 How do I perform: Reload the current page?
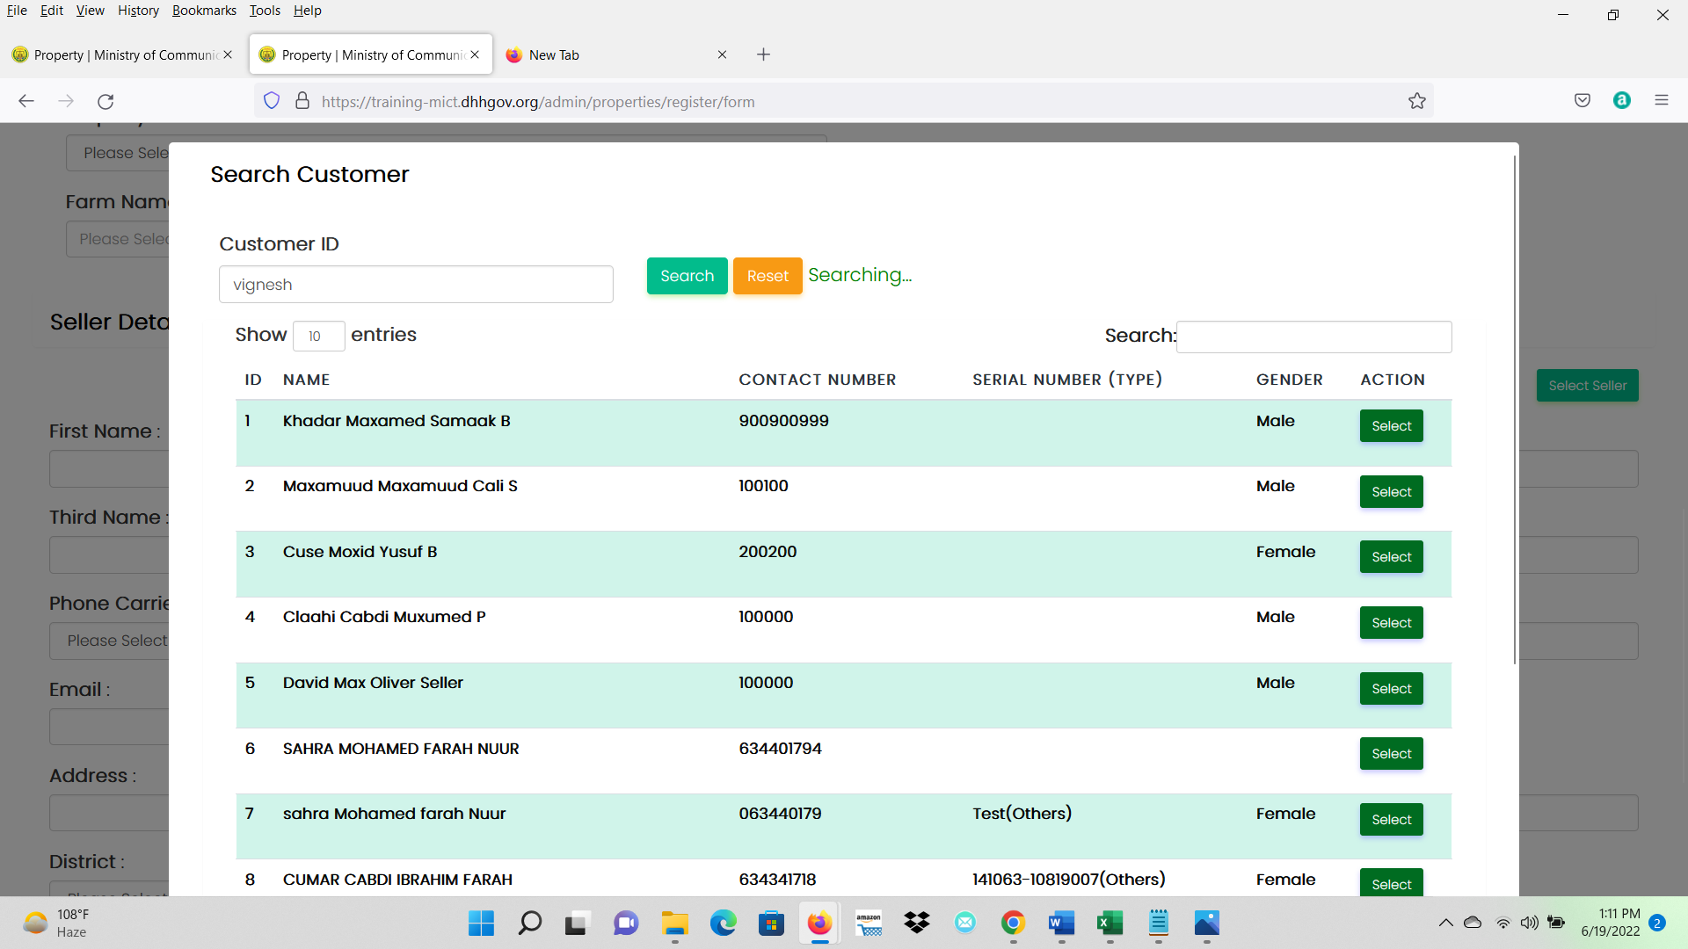(x=105, y=101)
